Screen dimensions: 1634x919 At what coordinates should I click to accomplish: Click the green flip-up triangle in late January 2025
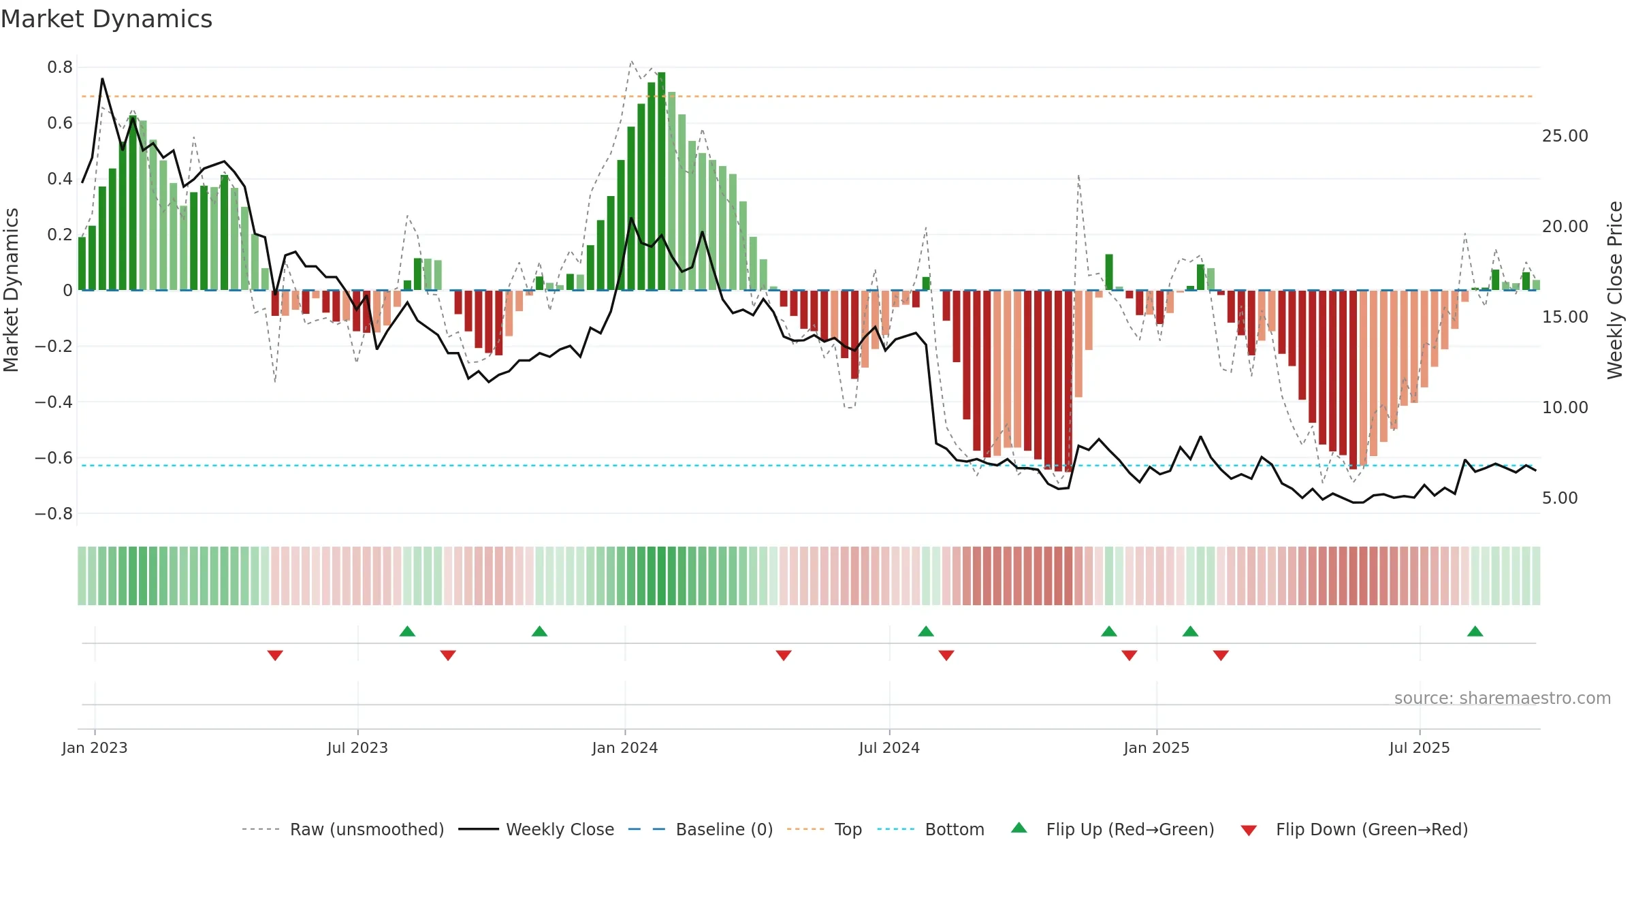[x=1190, y=631]
